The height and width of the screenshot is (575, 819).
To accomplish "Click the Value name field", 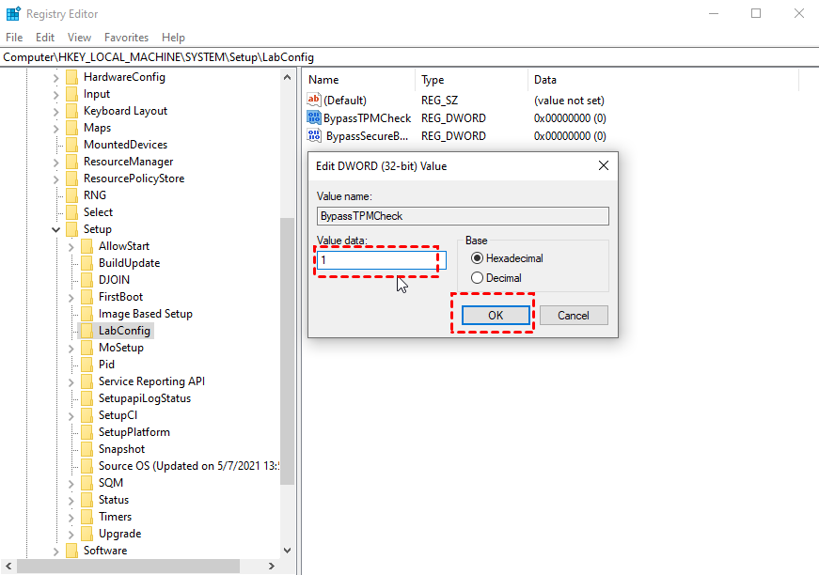I will point(463,216).
